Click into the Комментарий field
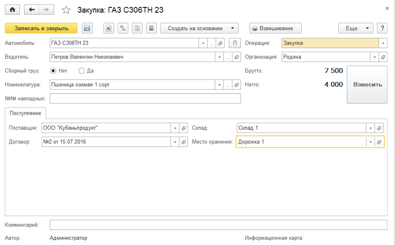This screenshot has height=245, width=395. point(218,225)
